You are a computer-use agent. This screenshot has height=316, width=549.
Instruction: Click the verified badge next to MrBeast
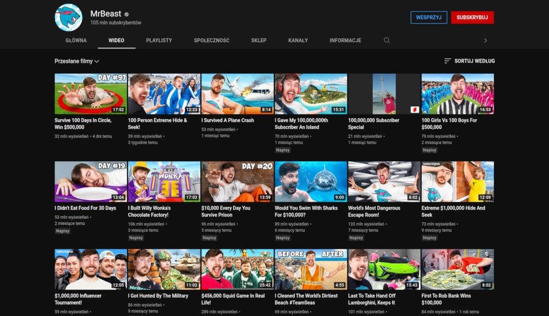coord(126,14)
